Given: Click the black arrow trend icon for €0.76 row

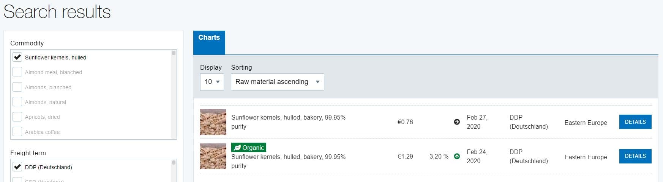Looking at the screenshot, I should pos(457,122).
